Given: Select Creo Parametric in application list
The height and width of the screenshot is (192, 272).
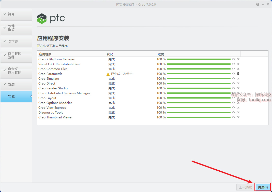Looking at the screenshot, I should (50, 74).
